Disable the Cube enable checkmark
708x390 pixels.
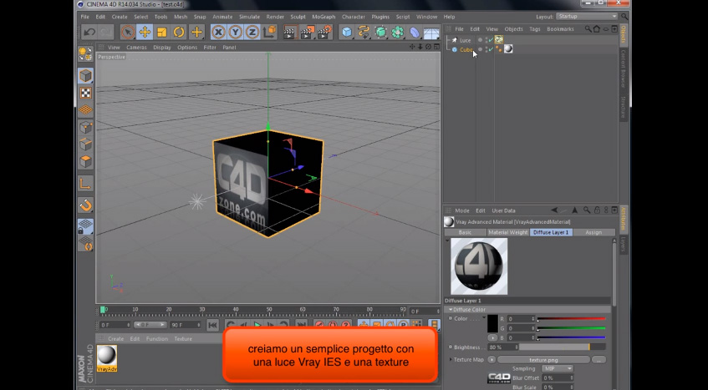pos(491,49)
